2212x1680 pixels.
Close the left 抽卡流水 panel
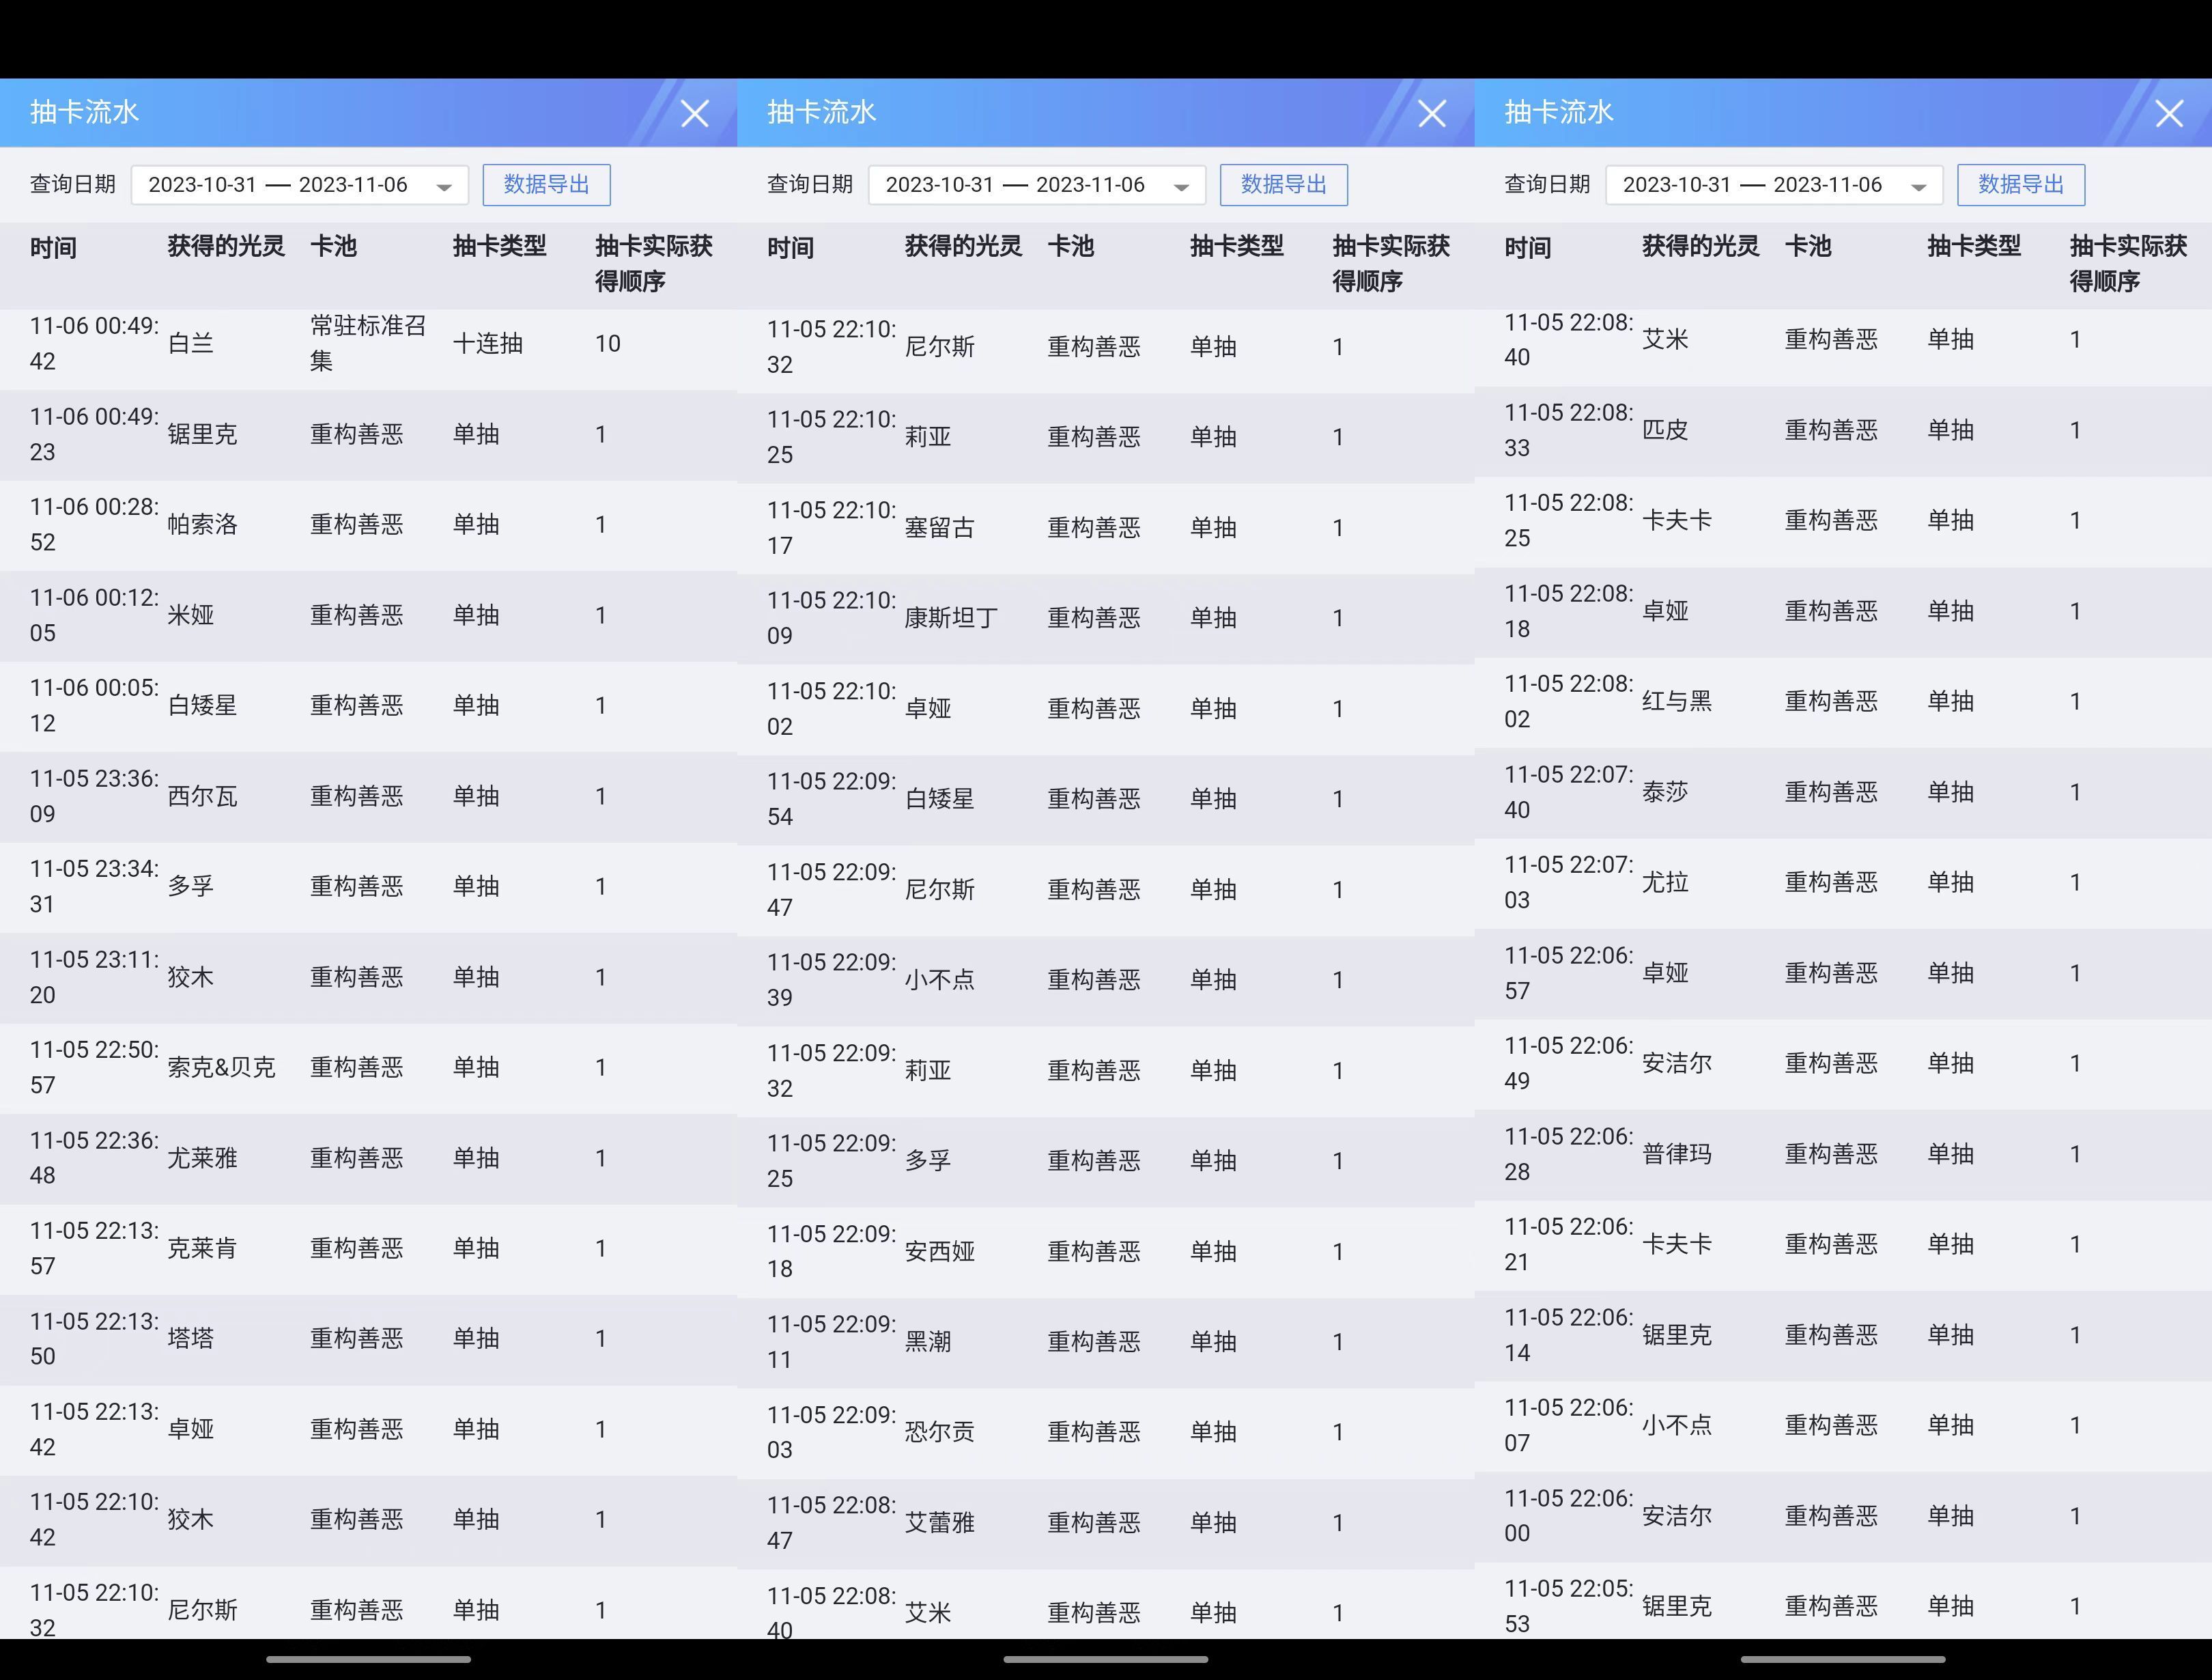tap(695, 113)
